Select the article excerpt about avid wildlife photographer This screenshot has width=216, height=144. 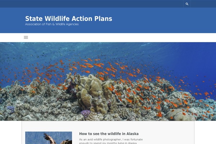click(111, 141)
